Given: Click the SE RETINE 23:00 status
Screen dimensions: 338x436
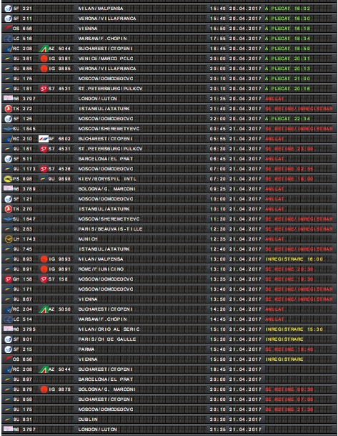Looking at the screenshot, I should pos(289,149).
